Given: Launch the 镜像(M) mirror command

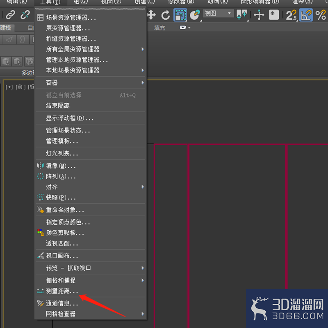Looking at the screenshot, I should tap(90, 166).
